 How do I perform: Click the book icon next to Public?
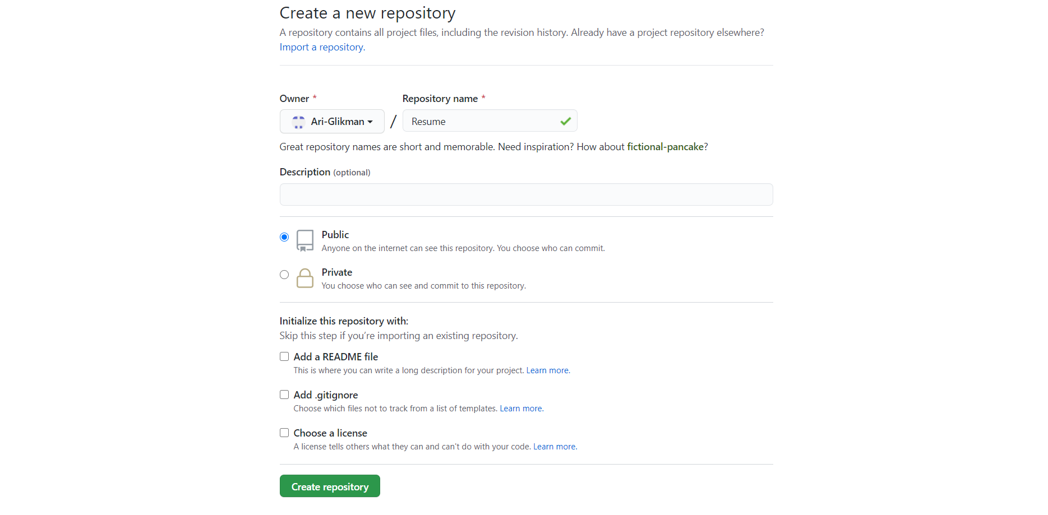point(304,240)
